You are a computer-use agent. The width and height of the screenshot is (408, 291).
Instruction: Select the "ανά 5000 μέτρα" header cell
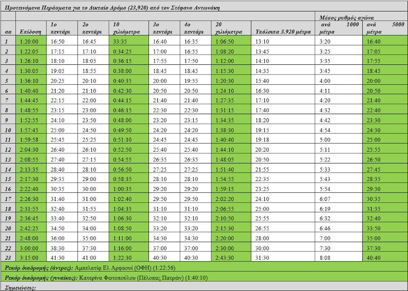click(384, 28)
